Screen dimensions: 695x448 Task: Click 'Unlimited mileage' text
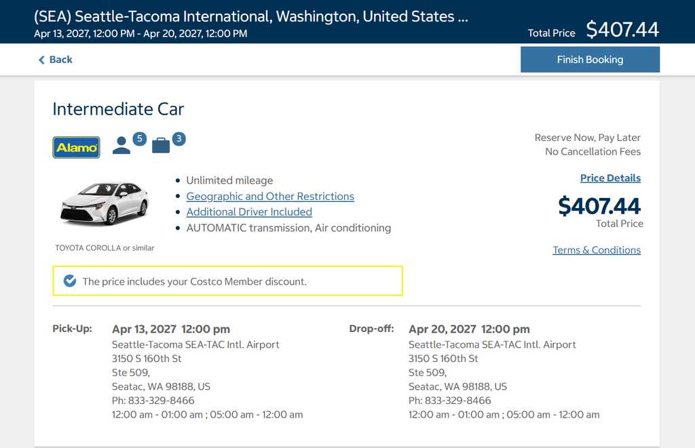pos(229,180)
